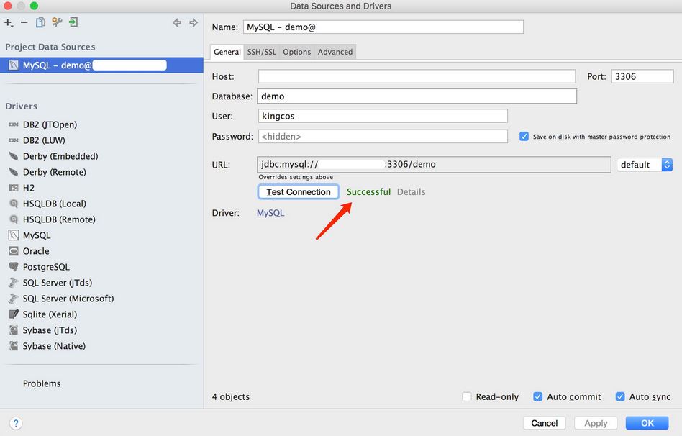The image size is (682, 436).
Task: Open the URL type default dropdown
Action: 645,165
